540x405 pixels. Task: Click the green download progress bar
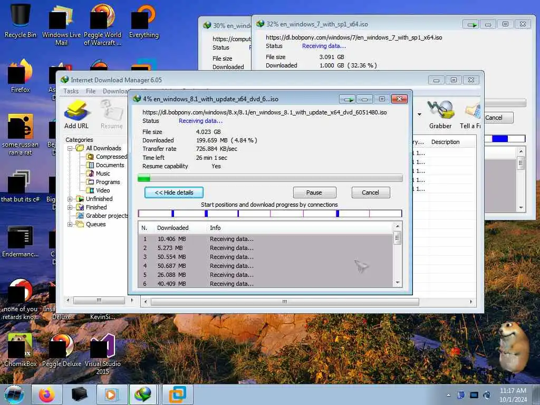click(270, 178)
